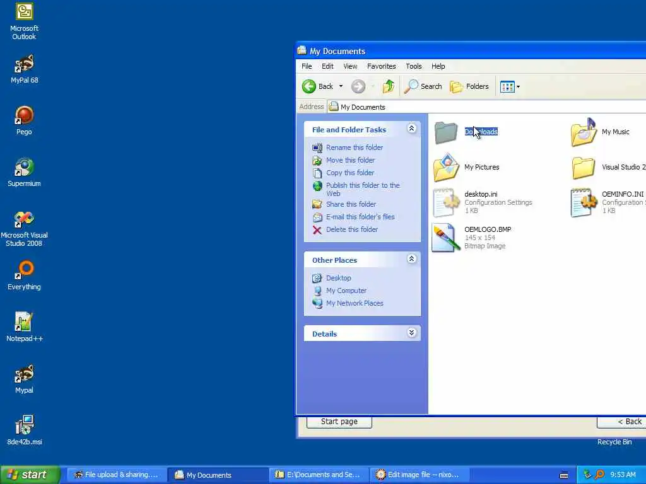646x484 pixels.
Task: Click the green Back arrow icon
Action: tap(309, 86)
